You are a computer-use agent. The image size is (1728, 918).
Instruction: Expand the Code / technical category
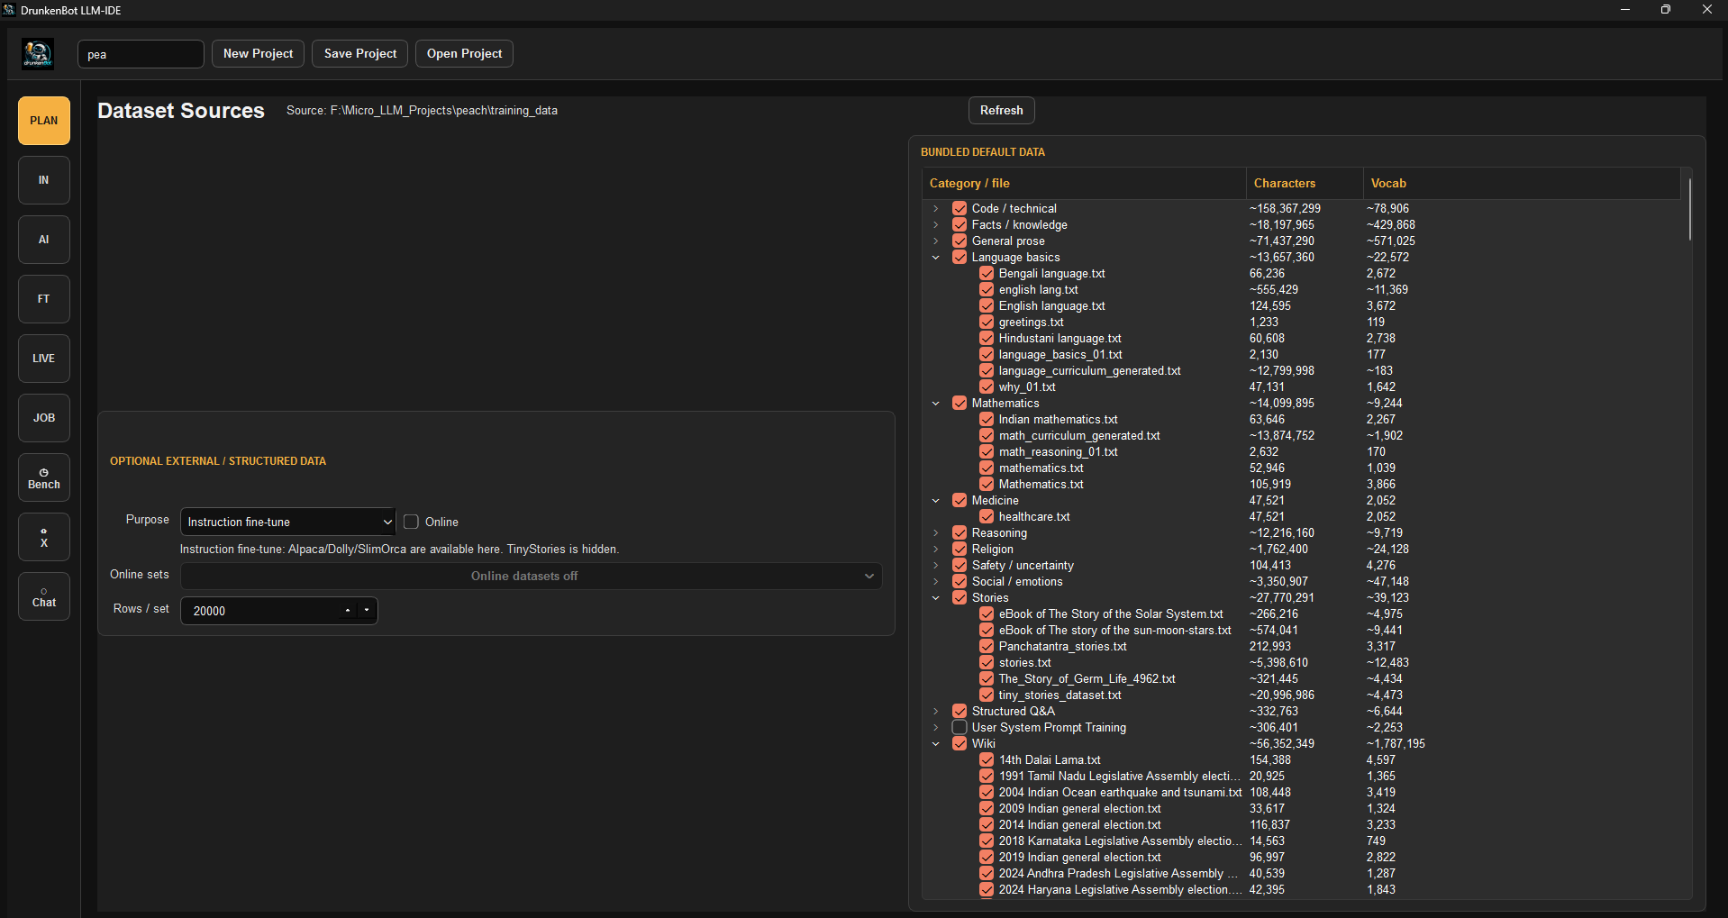click(x=936, y=208)
